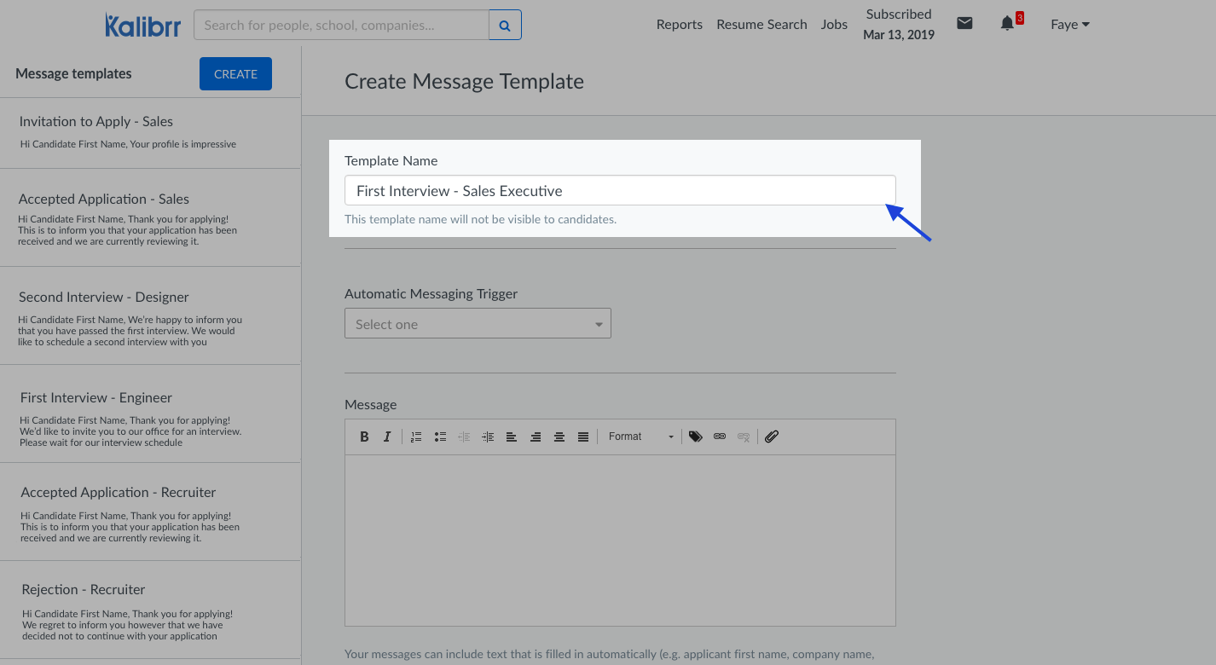This screenshot has width=1216, height=665.
Task: Open the mail inbox icon
Action: (964, 24)
